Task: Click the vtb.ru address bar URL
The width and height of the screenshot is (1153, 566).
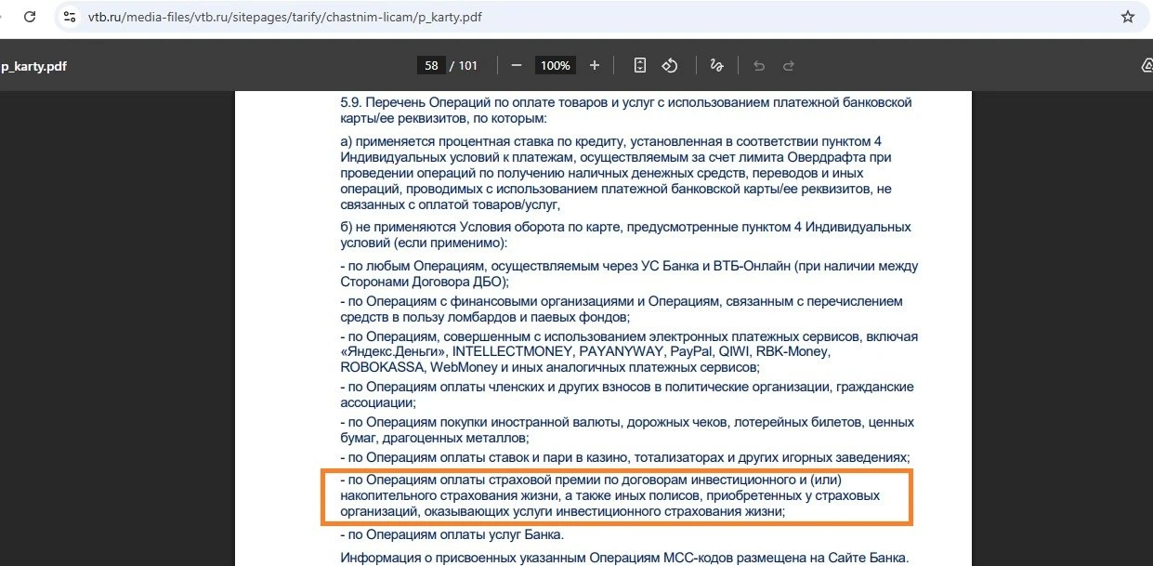Action: 285,17
